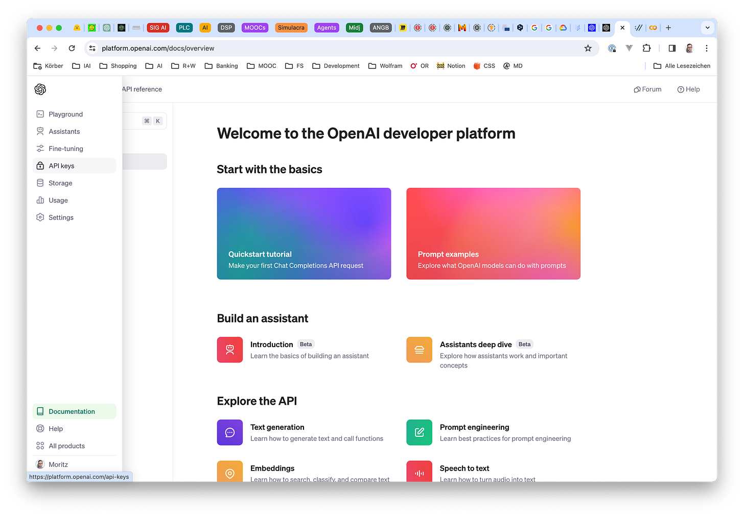Click the Storage database icon
The height and width of the screenshot is (517, 744).
point(40,183)
